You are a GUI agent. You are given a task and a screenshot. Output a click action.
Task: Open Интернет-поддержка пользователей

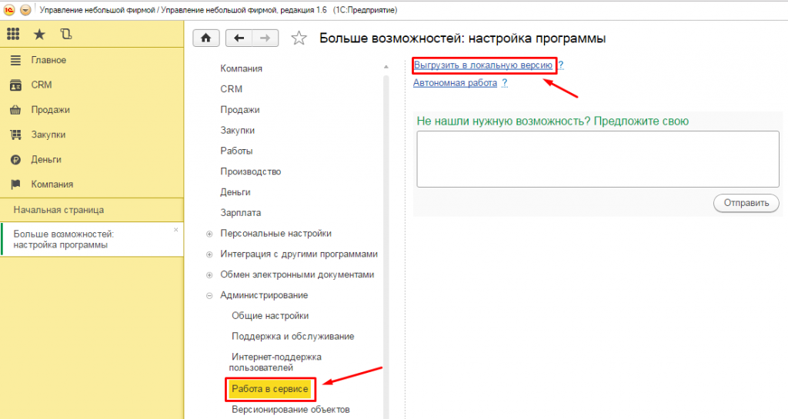point(275,362)
